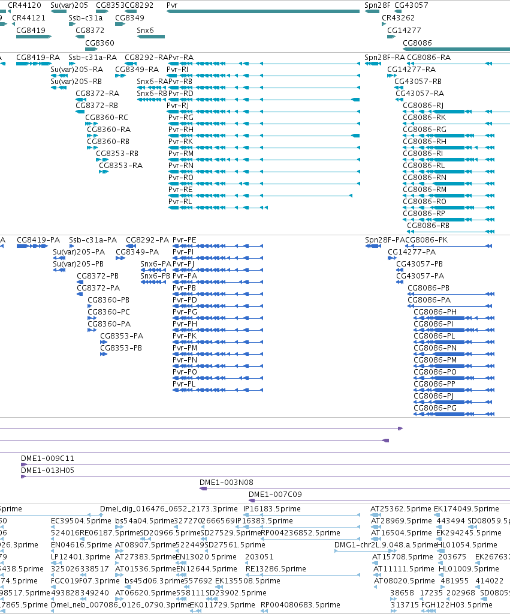Select the Pvr gene bar
This screenshot has height=614, width=510.
tap(263, 11)
